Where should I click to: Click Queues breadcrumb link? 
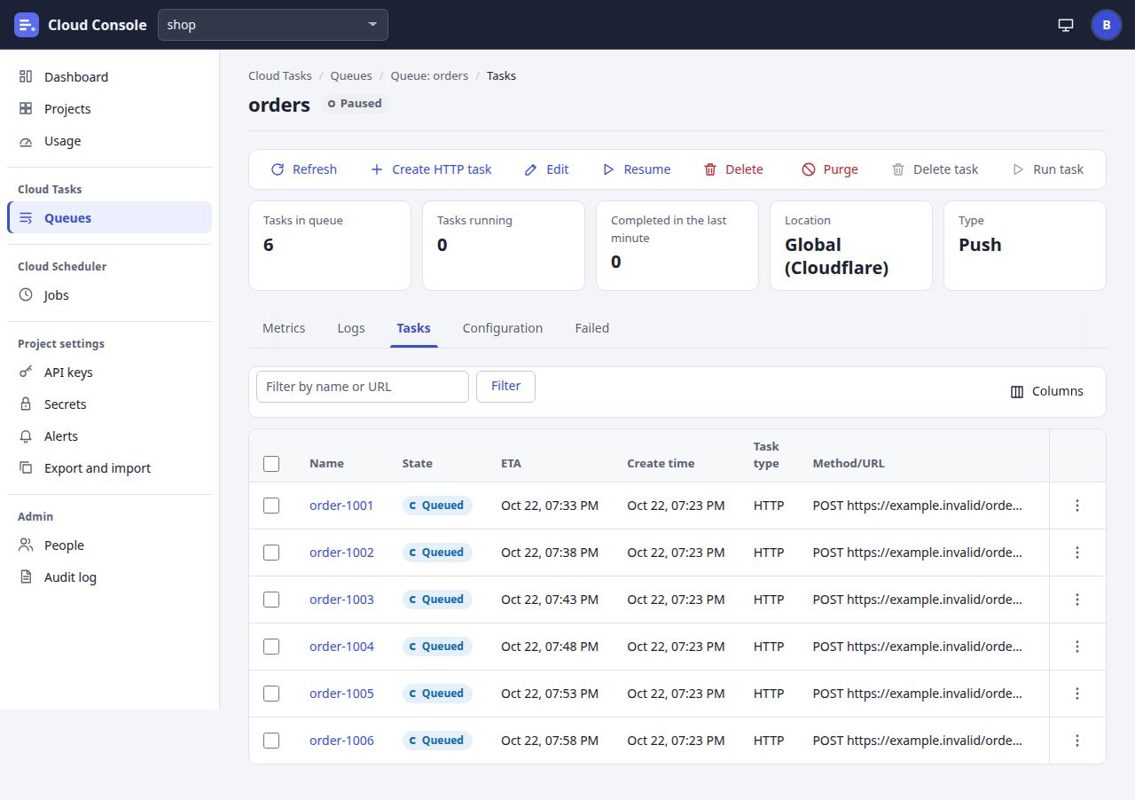(351, 75)
